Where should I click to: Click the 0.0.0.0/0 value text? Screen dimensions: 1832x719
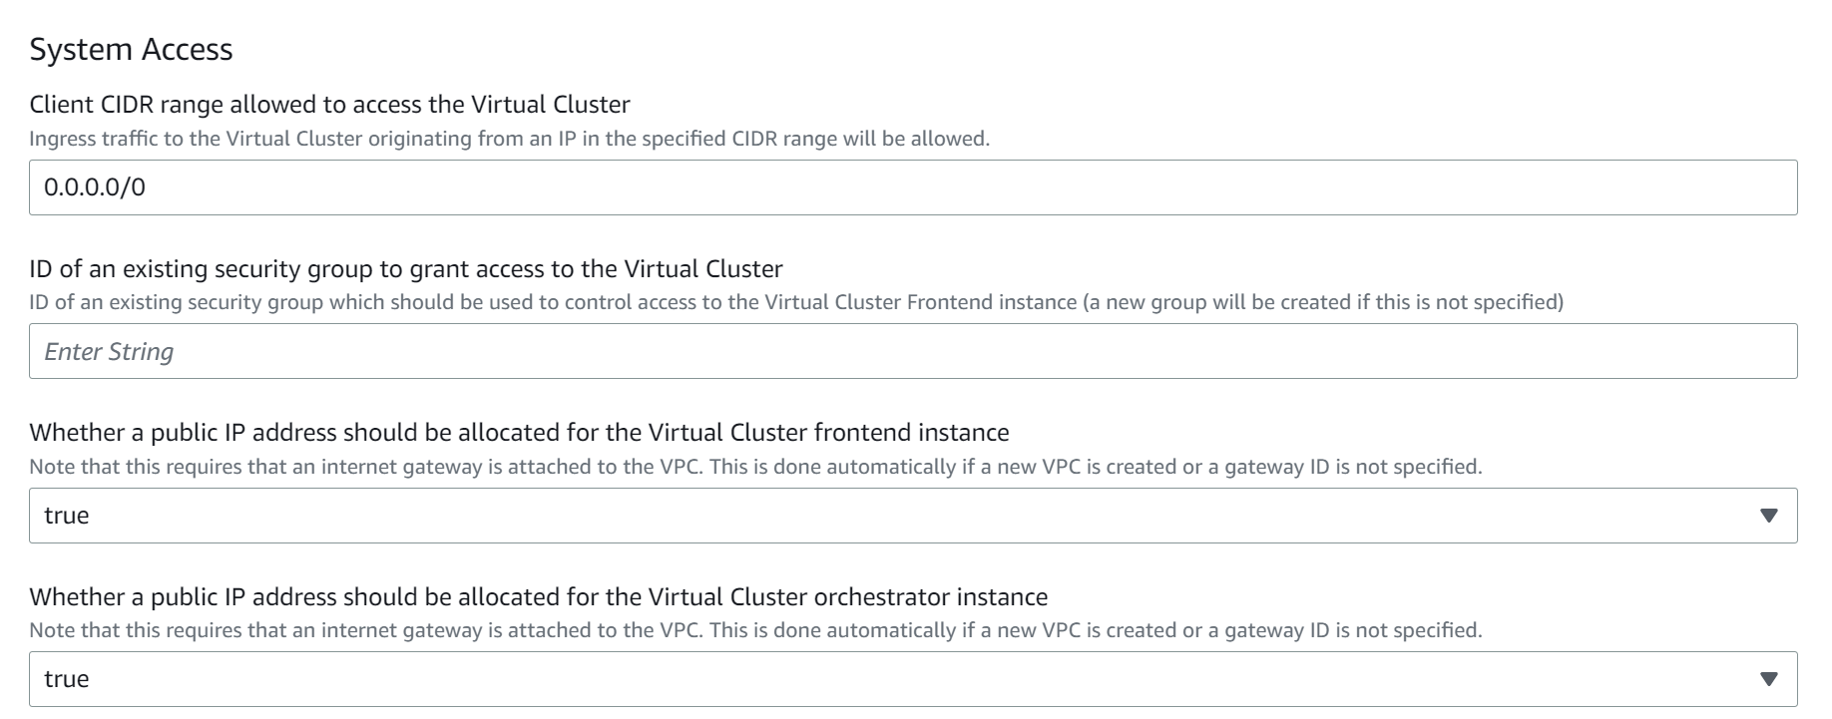(95, 187)
